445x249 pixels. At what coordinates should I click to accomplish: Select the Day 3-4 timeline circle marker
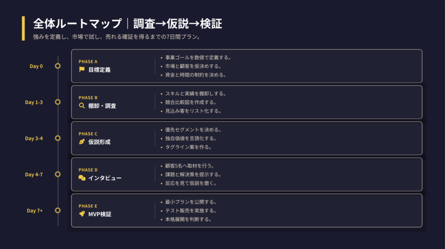coord(58,138)
